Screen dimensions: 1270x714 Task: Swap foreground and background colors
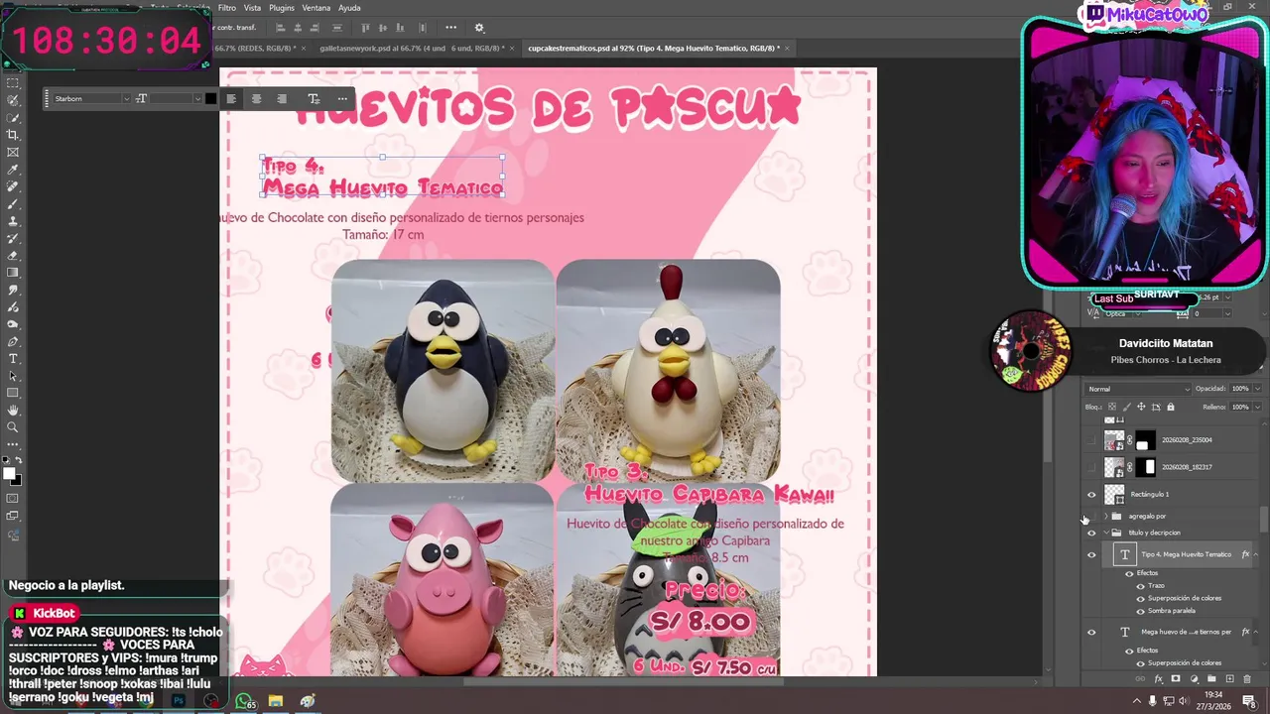19,461
